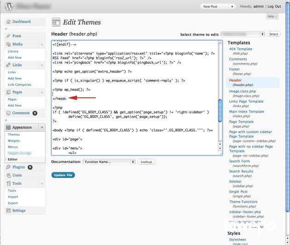Click the editor scroll down arrow

click(220, 148)
